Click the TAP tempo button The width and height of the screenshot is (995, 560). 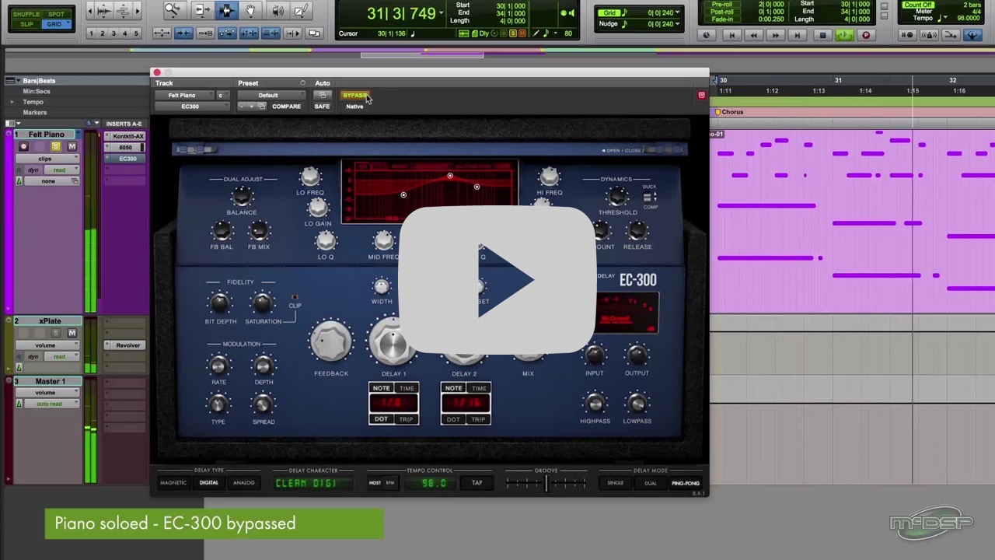[477, 483]
